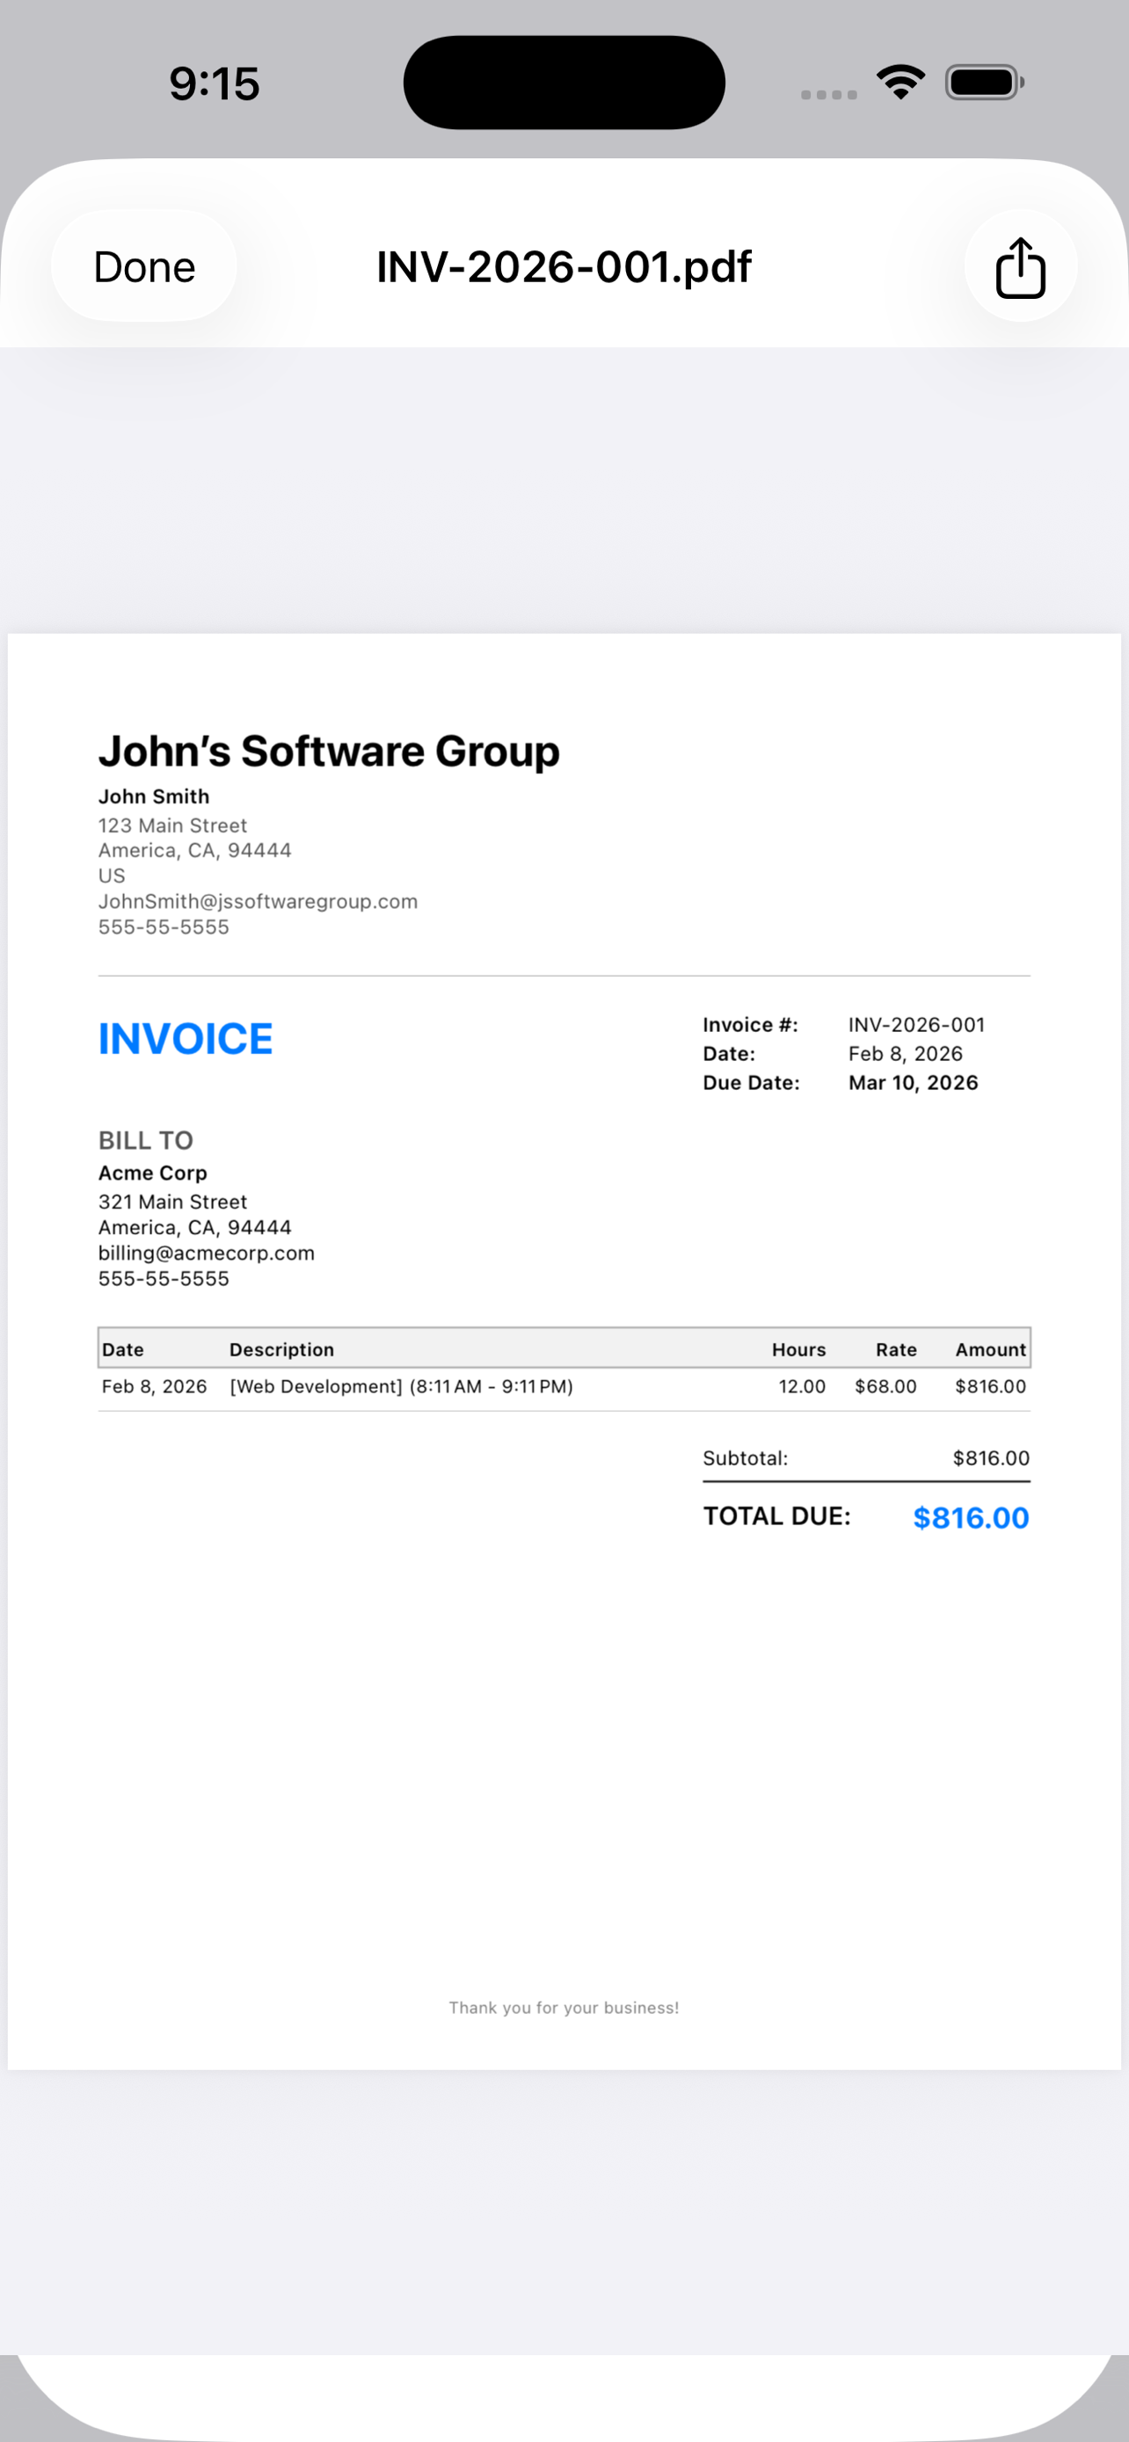Tap the TOTAL DUE label

coord(776,1515)
